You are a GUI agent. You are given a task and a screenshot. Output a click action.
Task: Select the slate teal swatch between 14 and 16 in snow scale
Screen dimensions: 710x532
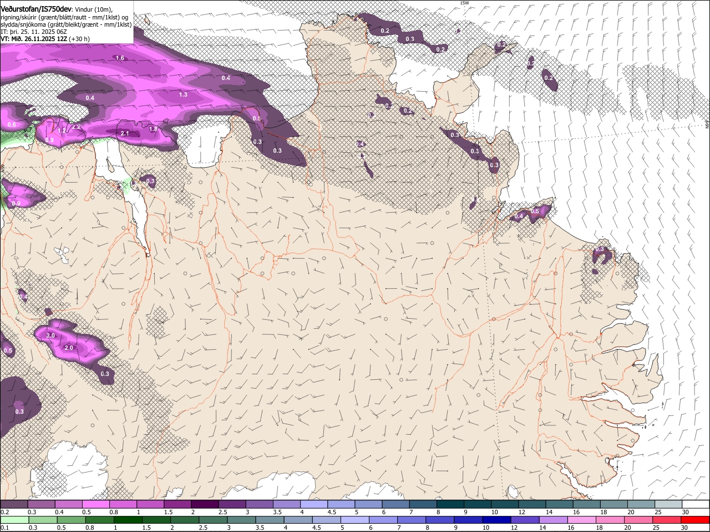[559, 504]
